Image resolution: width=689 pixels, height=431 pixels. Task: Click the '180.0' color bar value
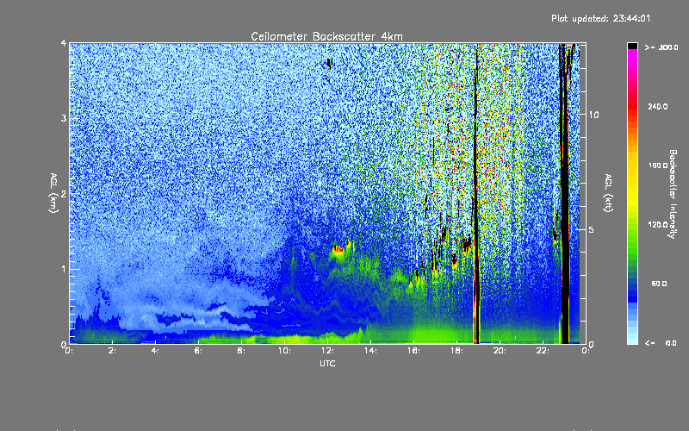(x=658, y=166)
